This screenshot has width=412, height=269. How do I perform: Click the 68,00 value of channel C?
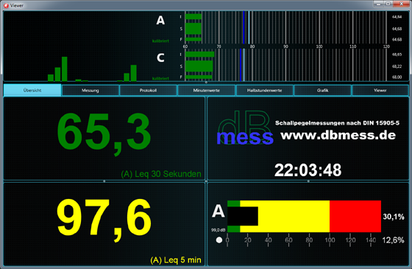pyautogui.click(x=397, y=77)
